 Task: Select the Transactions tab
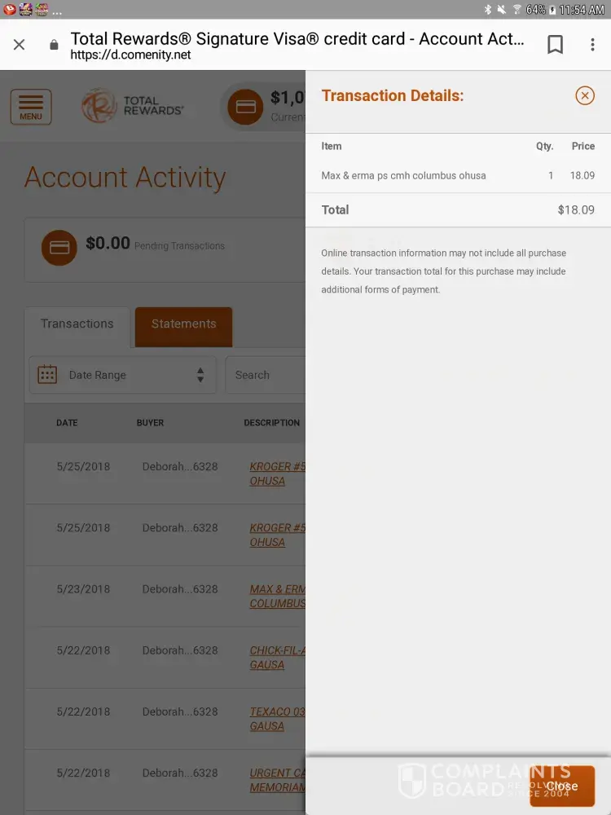pos(77,324)
